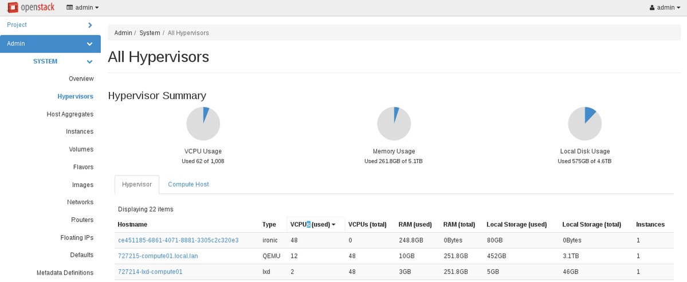Sort by RAM (used) column

[415, 225]
